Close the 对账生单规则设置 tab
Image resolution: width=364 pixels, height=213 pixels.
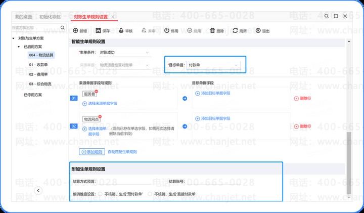tap(113, 17)
